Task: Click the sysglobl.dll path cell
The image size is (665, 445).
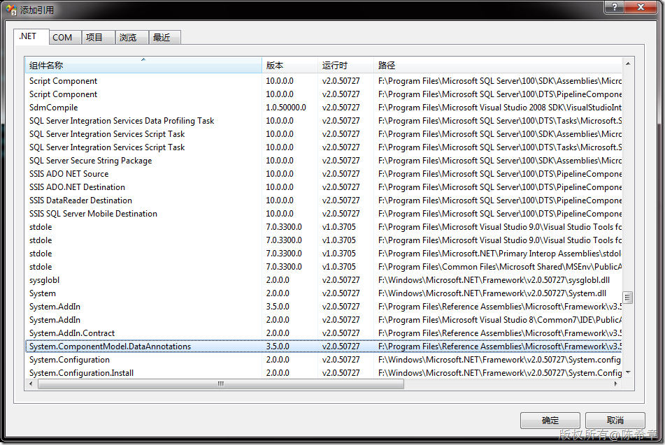Action: 494,279
